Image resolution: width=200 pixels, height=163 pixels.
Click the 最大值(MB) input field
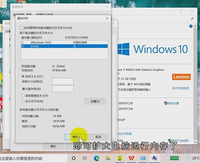click(63, 89)
